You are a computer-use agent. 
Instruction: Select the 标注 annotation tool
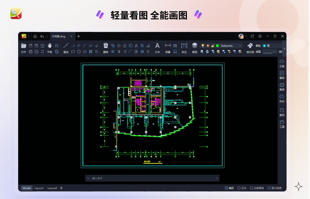click(x=184, y=49)
